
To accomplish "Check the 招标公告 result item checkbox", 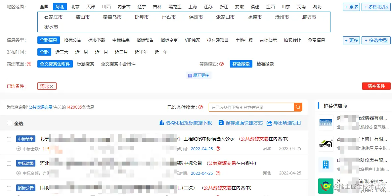I will click(x=9, y=187).
